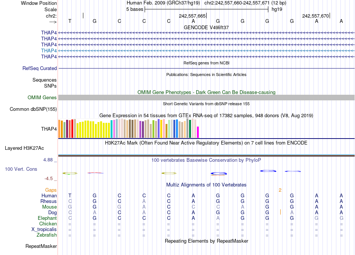The height and width of the screenshot is (255, 355).
Task: Click the Mouse species label
Action: click(x=49, y=207)
